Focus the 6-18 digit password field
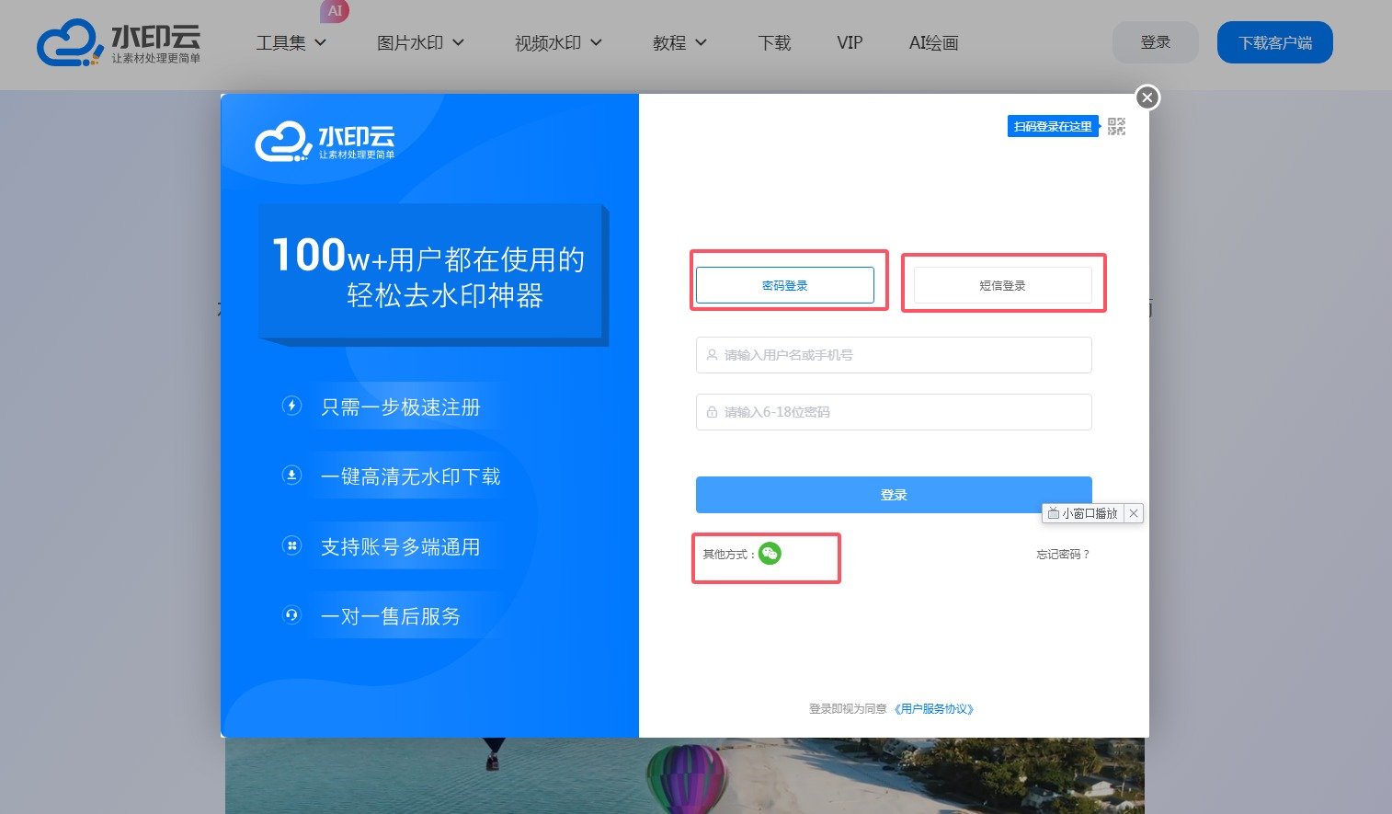The width and height of the screenshot is (1392, 814). (894, 412)
